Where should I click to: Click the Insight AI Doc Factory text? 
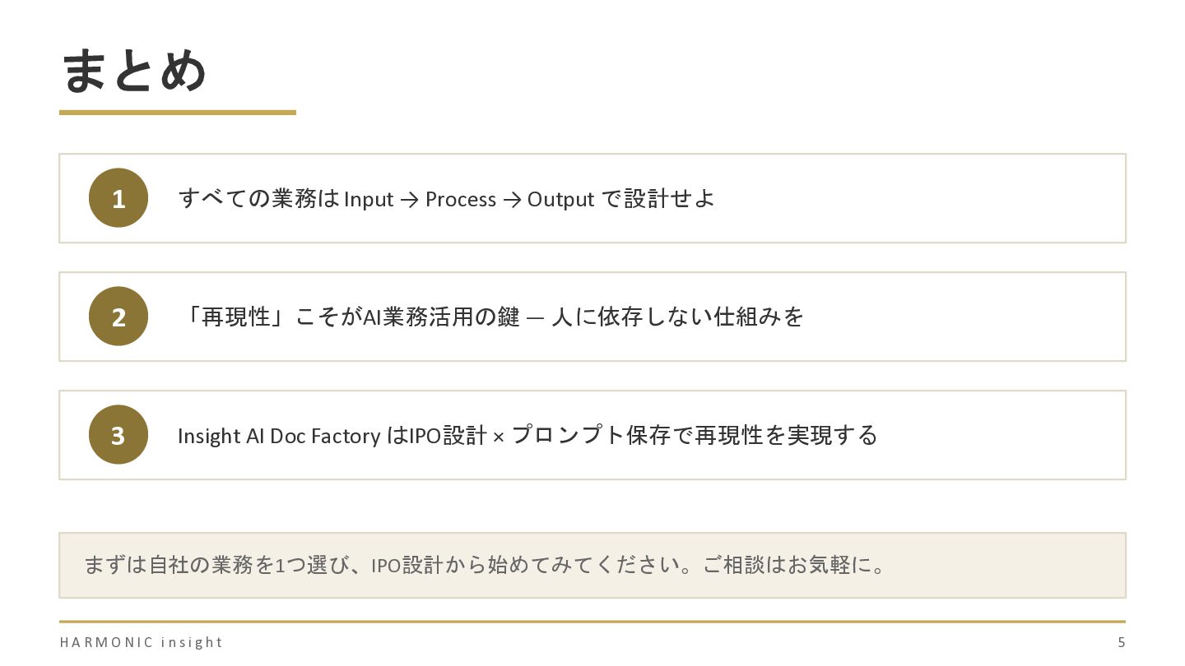(x=279, y=435)
